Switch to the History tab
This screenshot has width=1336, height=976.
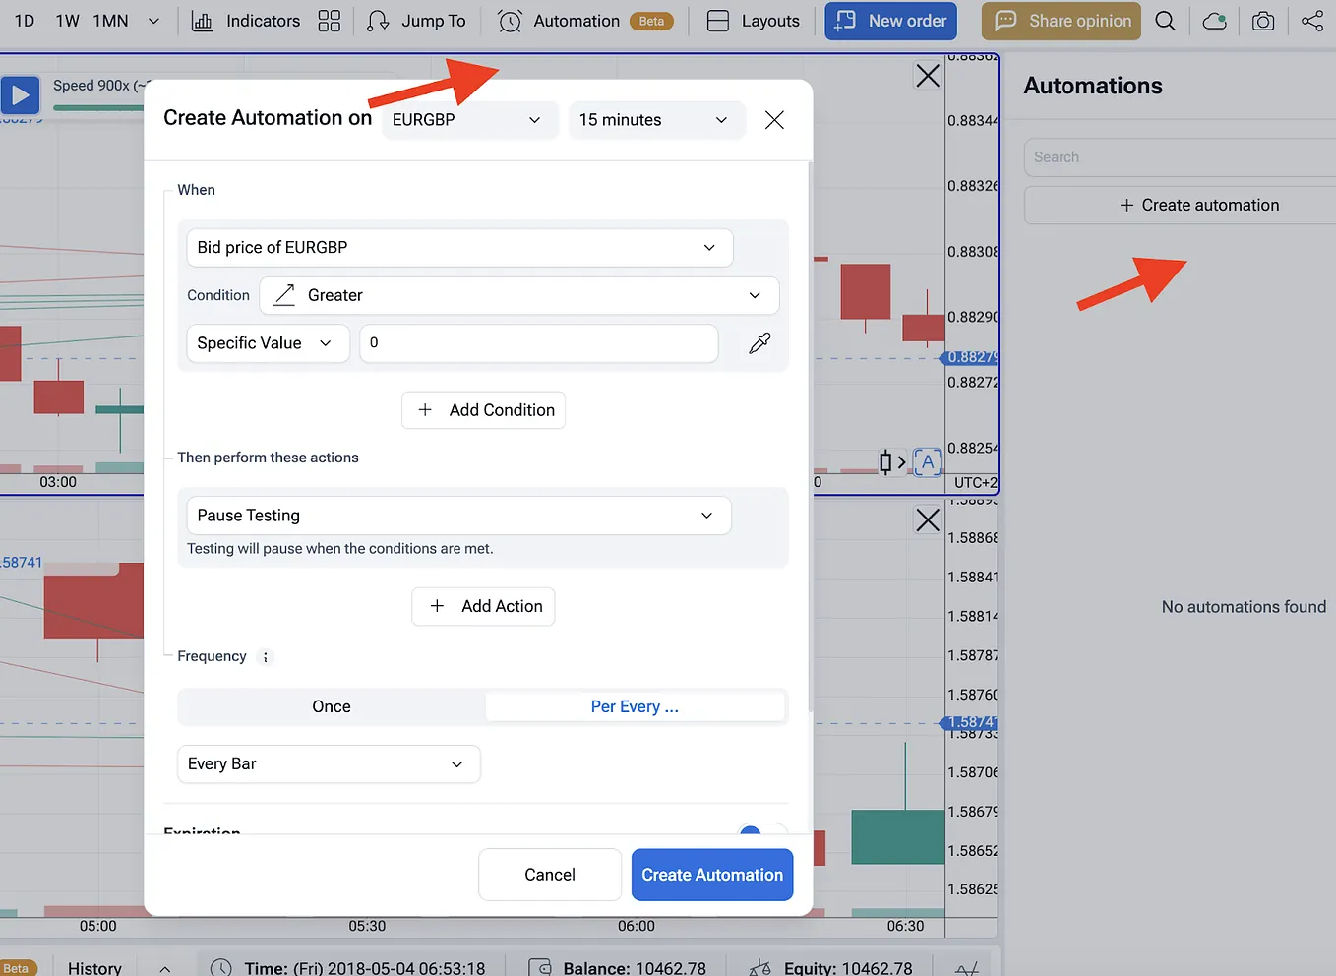[x=94, y=966]
